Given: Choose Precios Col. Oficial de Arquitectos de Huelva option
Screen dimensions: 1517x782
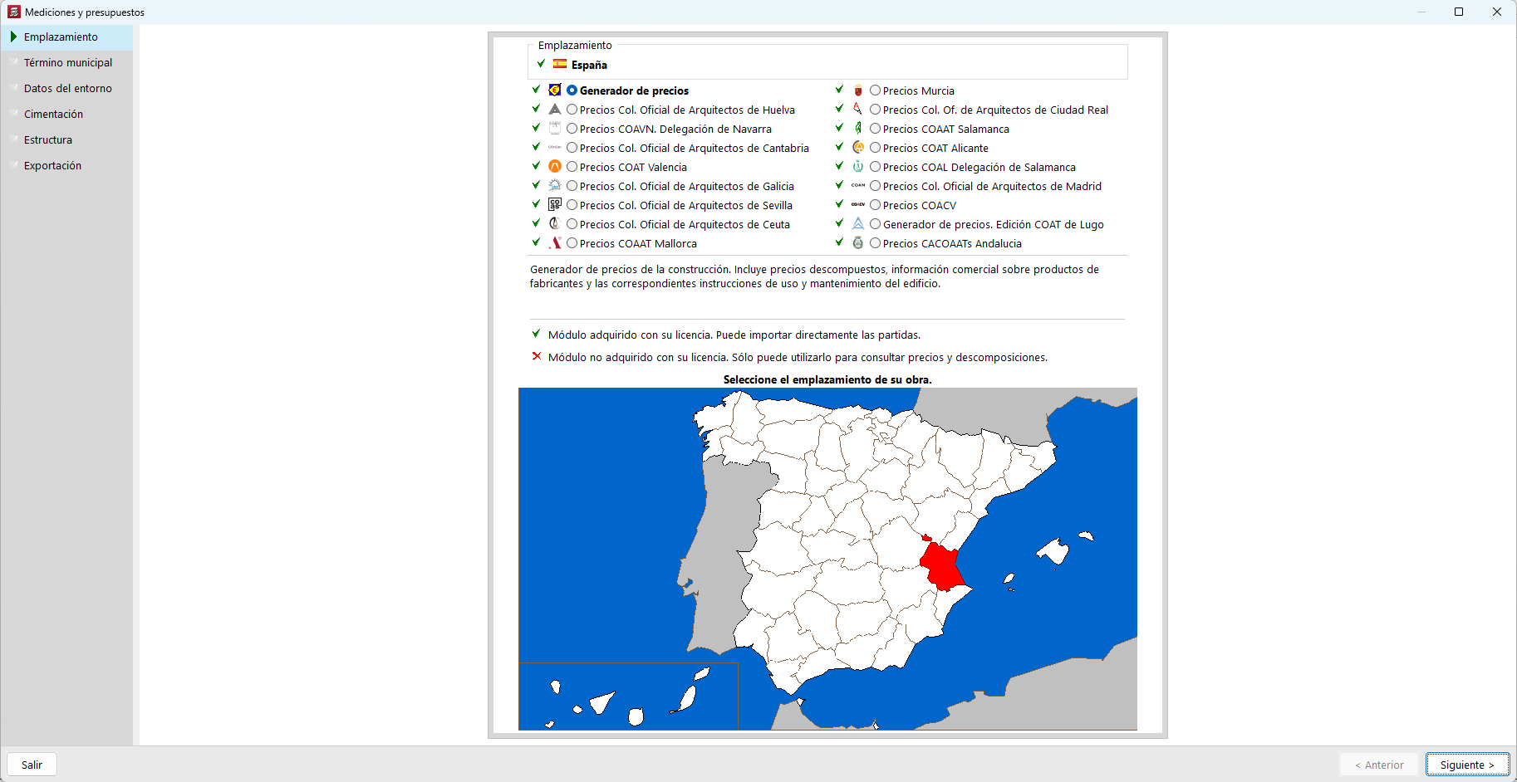Looking at the screenshot, I should click(572, 110).
